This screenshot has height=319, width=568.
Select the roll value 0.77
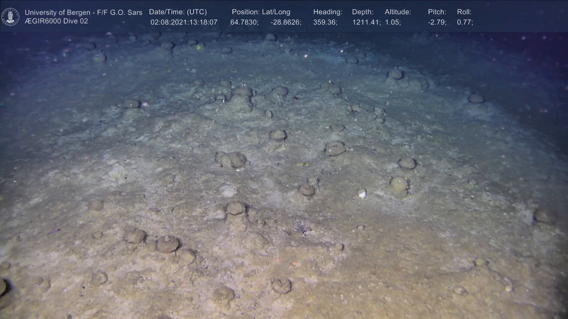coord(465,22)
